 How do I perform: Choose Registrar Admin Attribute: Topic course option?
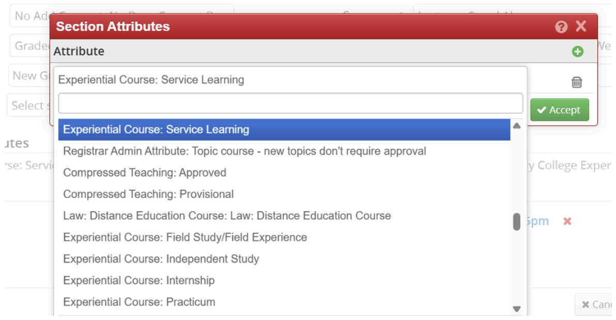244,151
